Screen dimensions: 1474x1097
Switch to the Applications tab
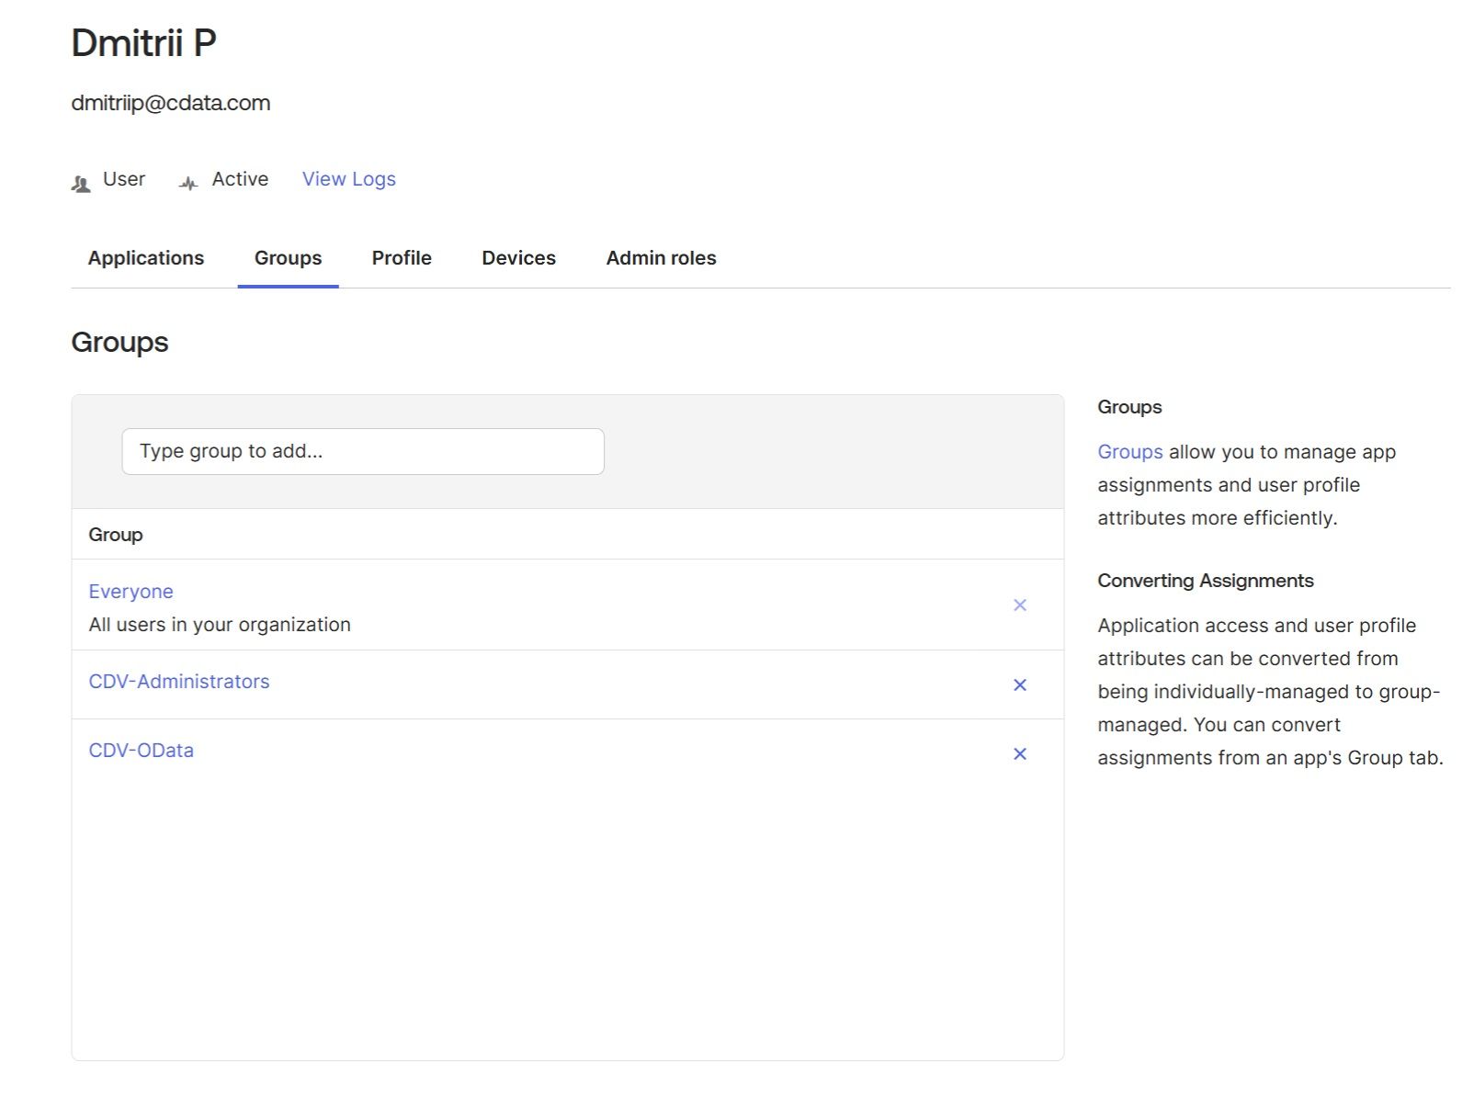tap(146, 258)
